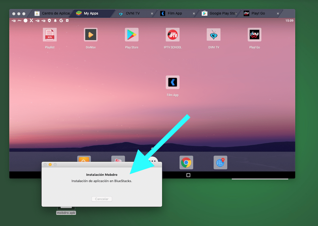Open the OVNI TV home screen icon
The height and width of the screenshot is (226, 318).
coord(213,35)
